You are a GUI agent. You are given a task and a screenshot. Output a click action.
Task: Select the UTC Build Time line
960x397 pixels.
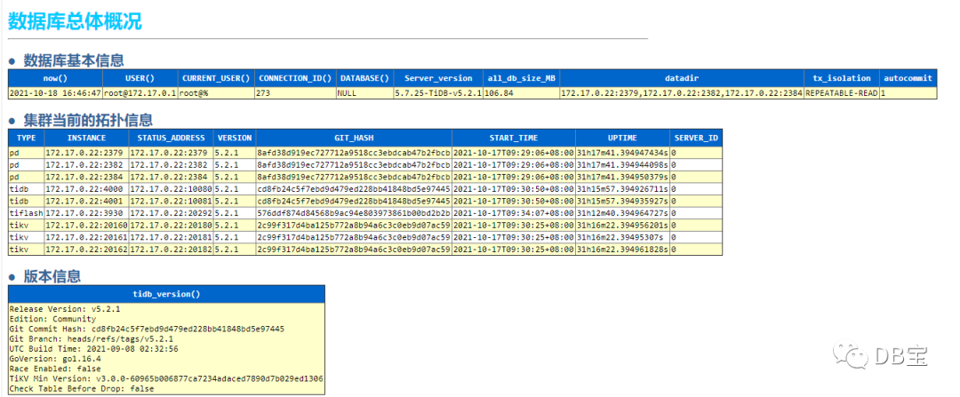93,349
